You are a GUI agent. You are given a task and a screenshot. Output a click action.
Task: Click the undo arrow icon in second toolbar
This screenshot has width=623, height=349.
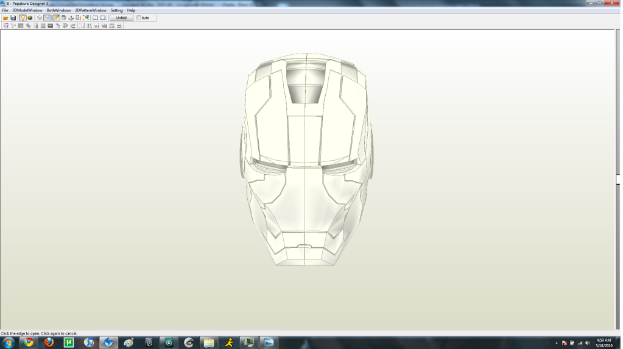pyautogui.click(x=66, y=26)
